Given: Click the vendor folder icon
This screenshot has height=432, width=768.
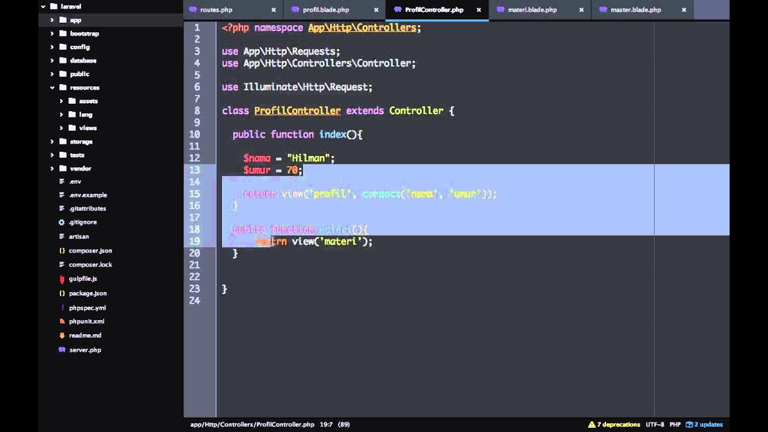Looking at the screenshot, I should (x=63, y=169).
